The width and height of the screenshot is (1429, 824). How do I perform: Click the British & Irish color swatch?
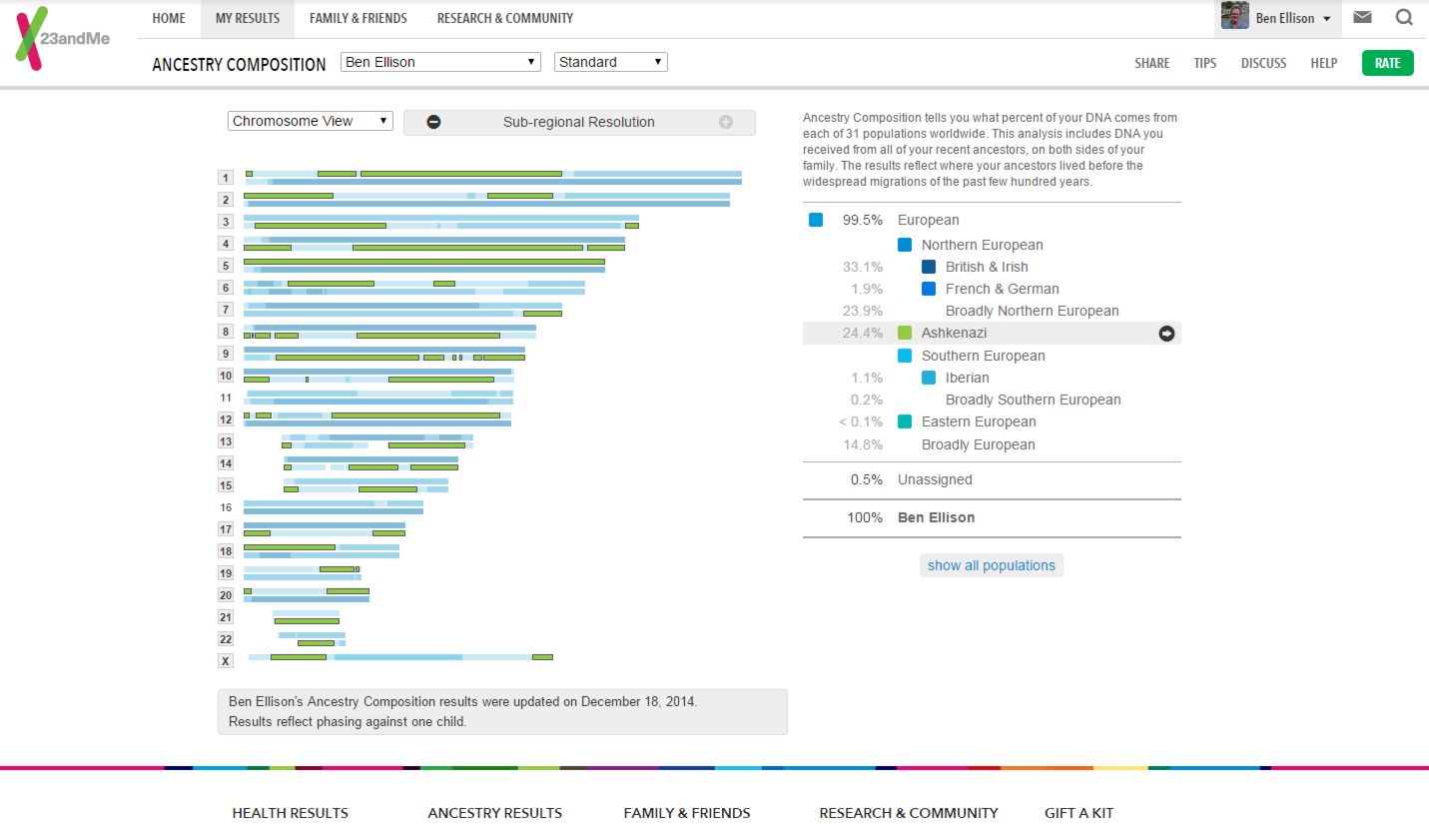(x=929, y=267)
